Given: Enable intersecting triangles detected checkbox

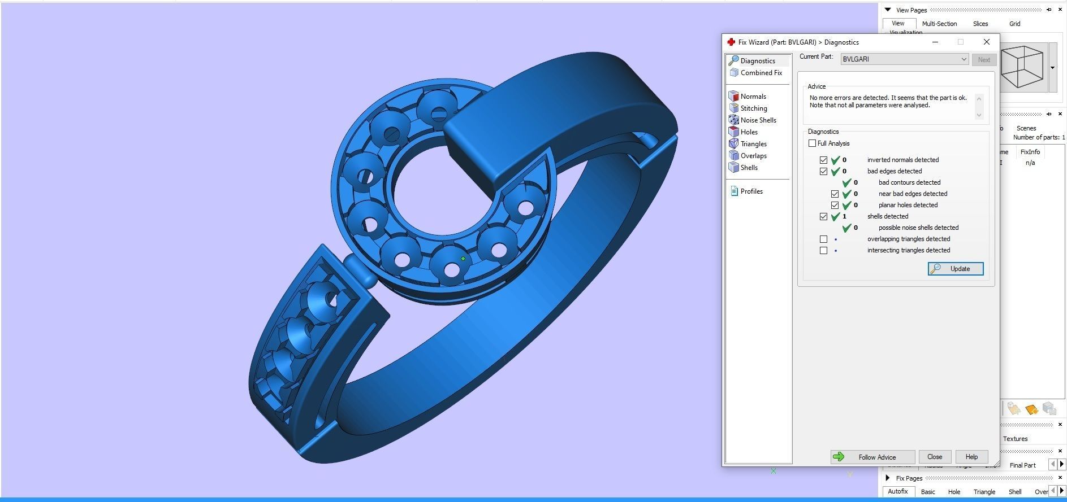Looking at the screenshot, I should [x=823, y=251].
